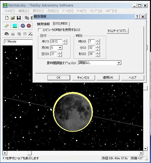Image resolution: width=151 pixels, height=163 pixels.
Task: Click the 適用(A) apply button
Action: click(108, 78)
